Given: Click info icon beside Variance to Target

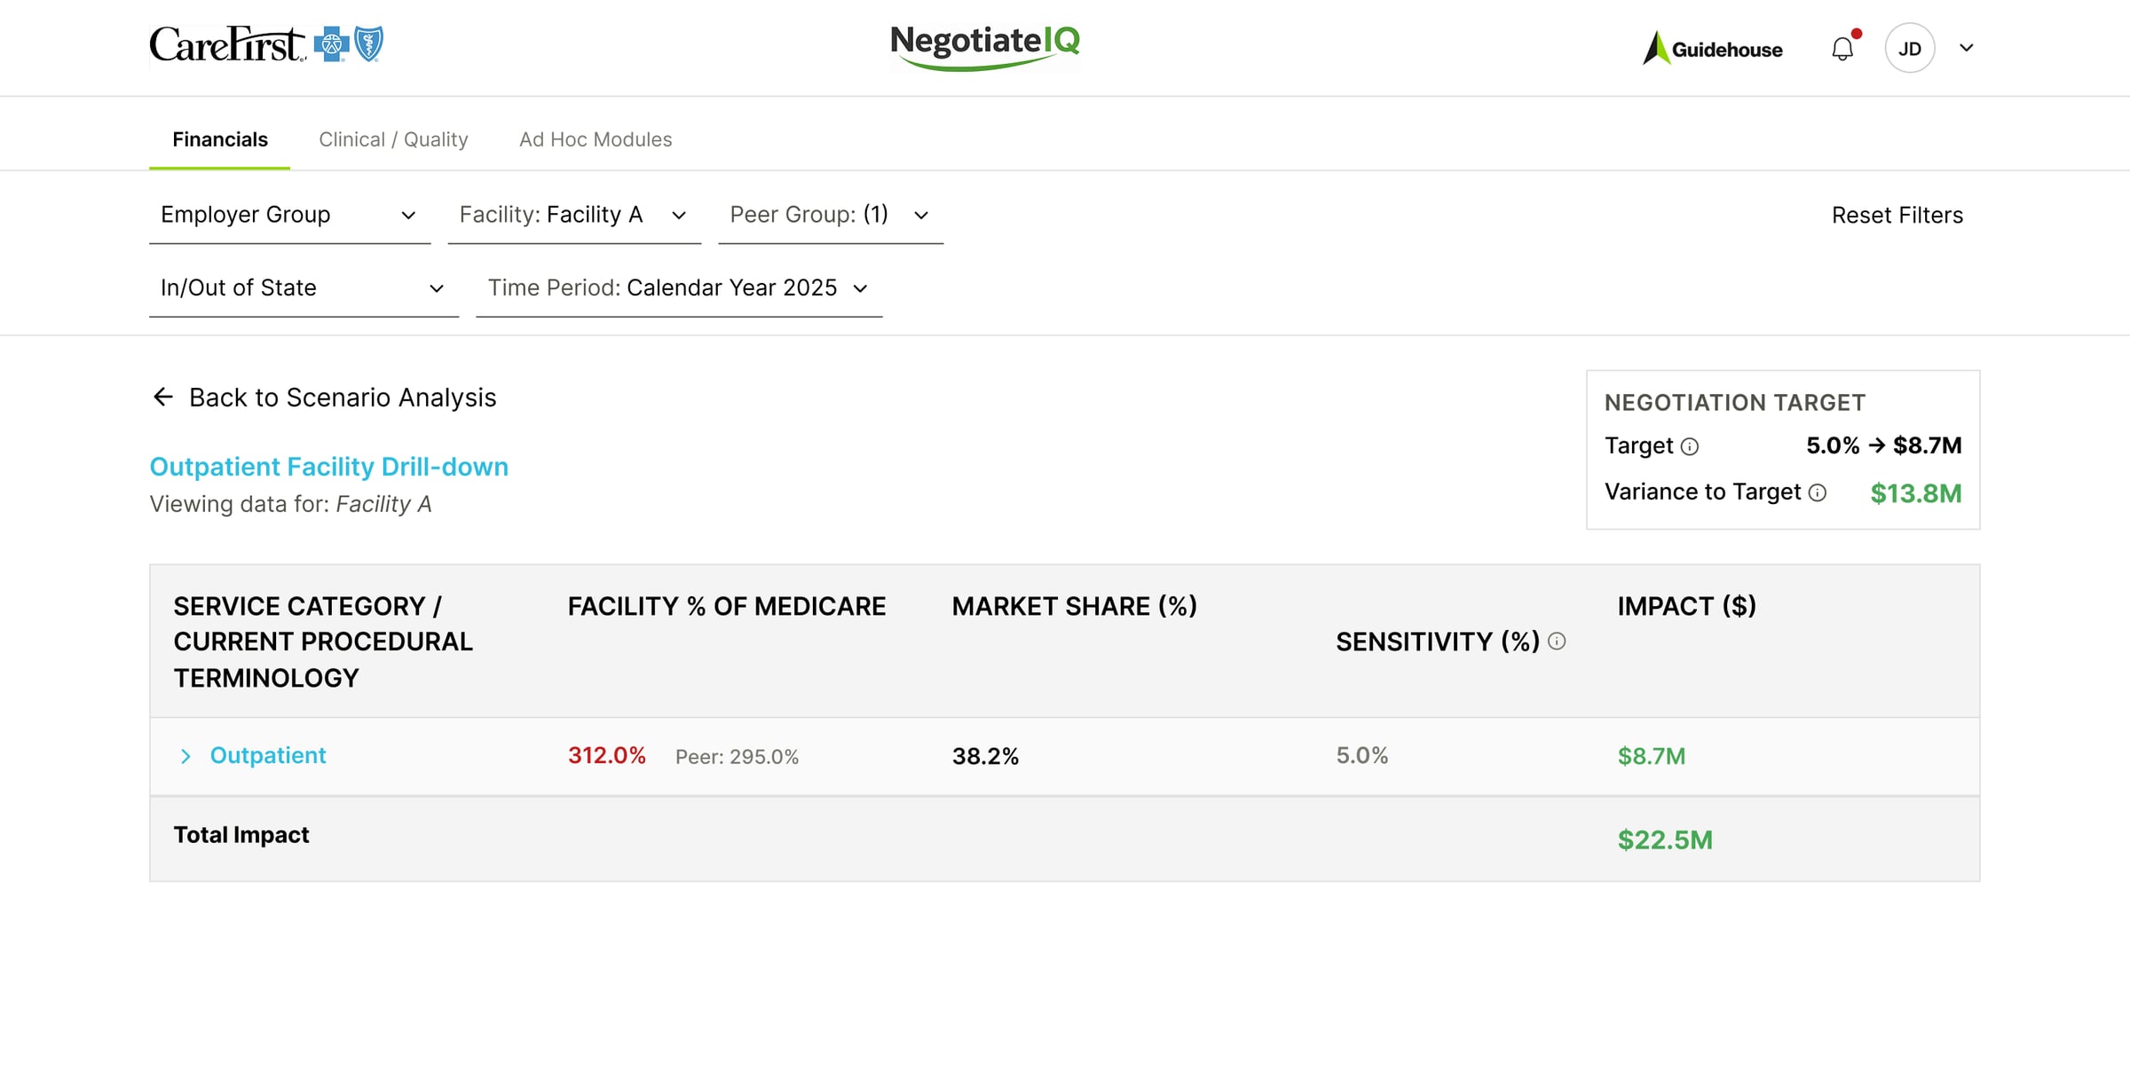Looking at the screenshot, I should click(1818, 493).
